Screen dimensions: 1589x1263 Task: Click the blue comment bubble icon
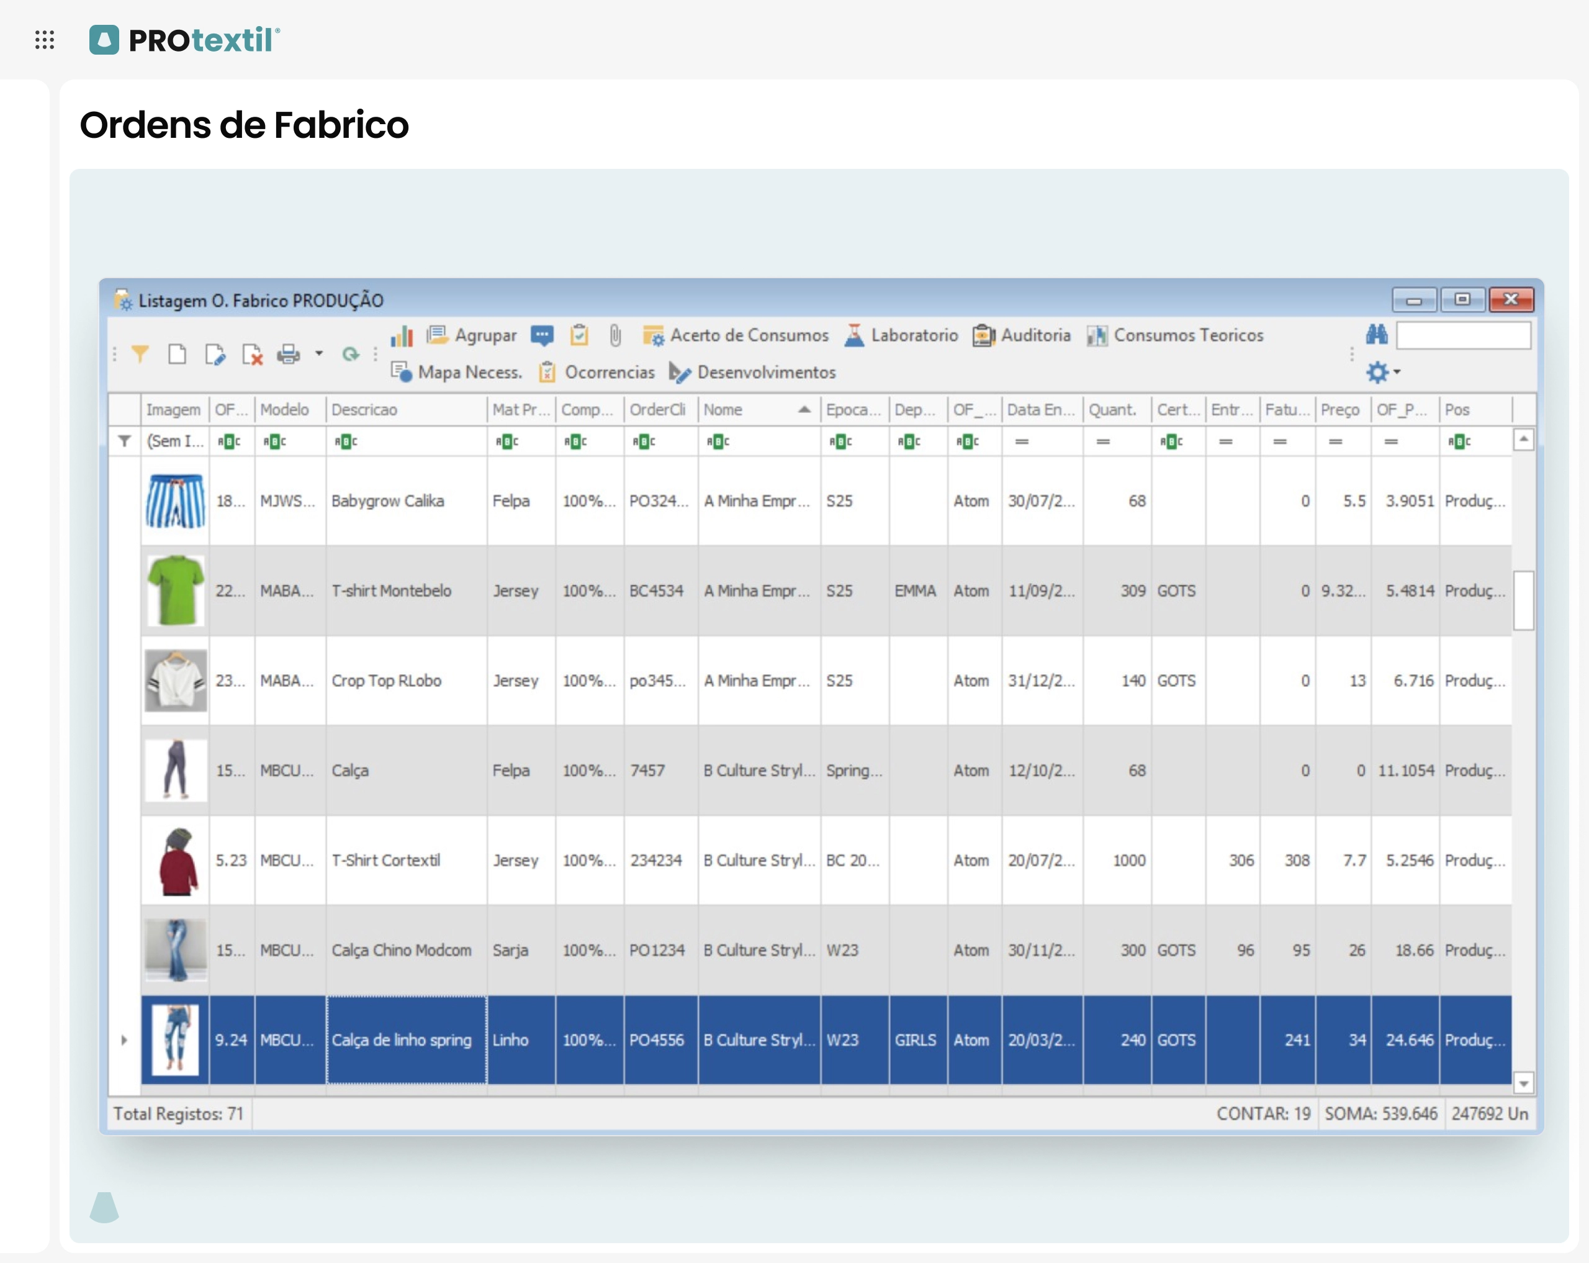(542, 336)
